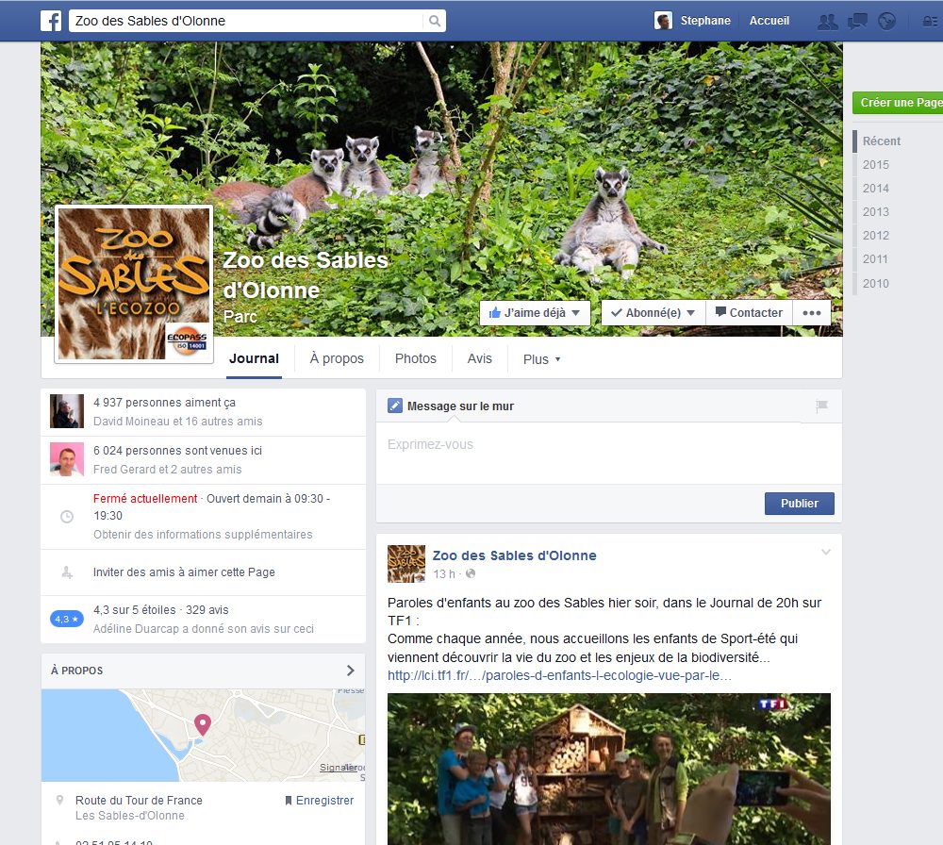Screen dimensions: 943x845
Task: Click the address pin icon beside Route du Tour
Action: (59, 801)
